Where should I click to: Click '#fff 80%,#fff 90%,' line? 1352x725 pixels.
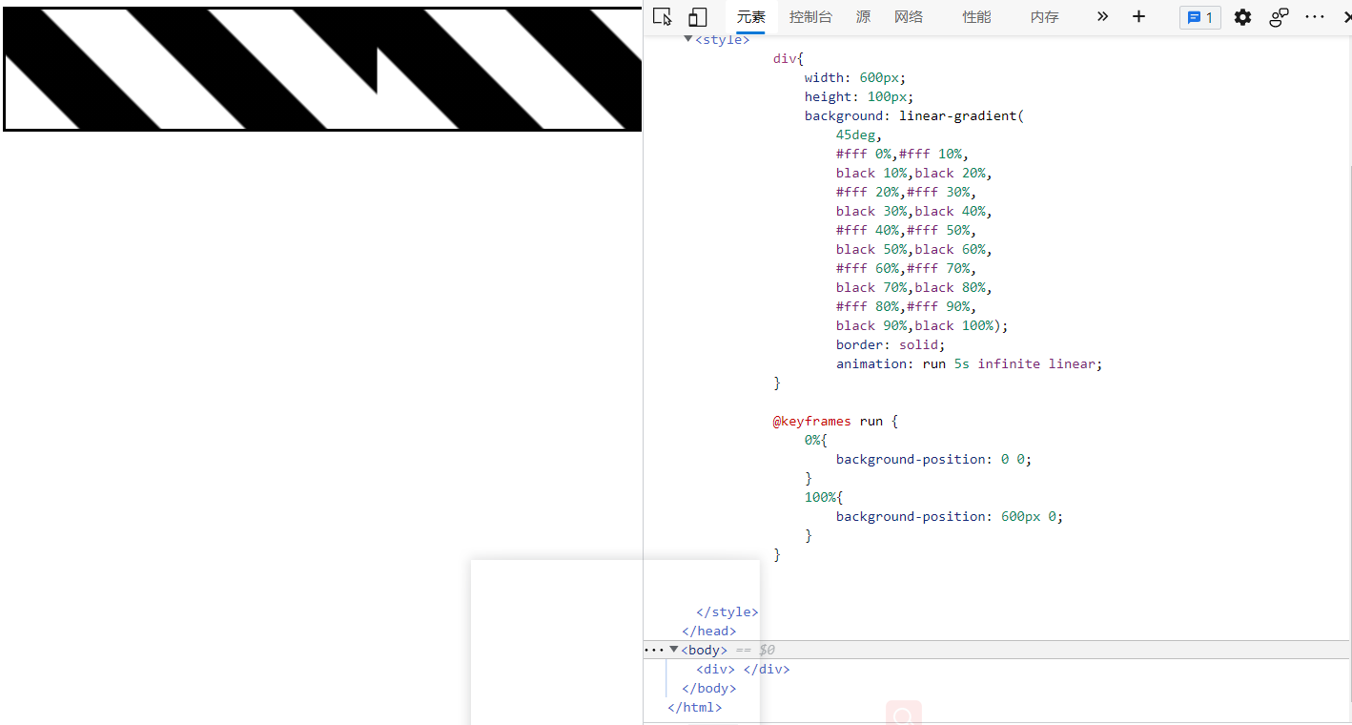[x=906, y=306]
